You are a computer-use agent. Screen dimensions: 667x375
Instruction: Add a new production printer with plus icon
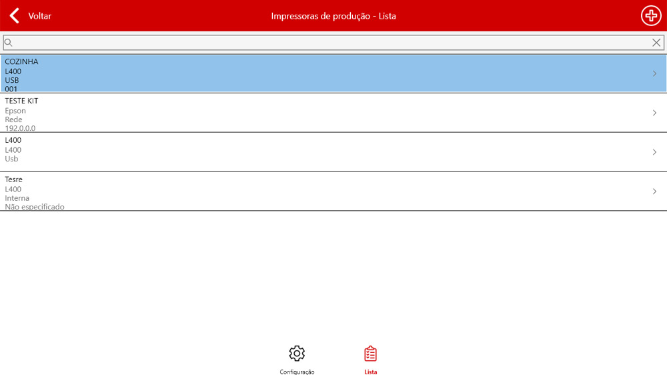pyautogui.click(x=650, y=15)
